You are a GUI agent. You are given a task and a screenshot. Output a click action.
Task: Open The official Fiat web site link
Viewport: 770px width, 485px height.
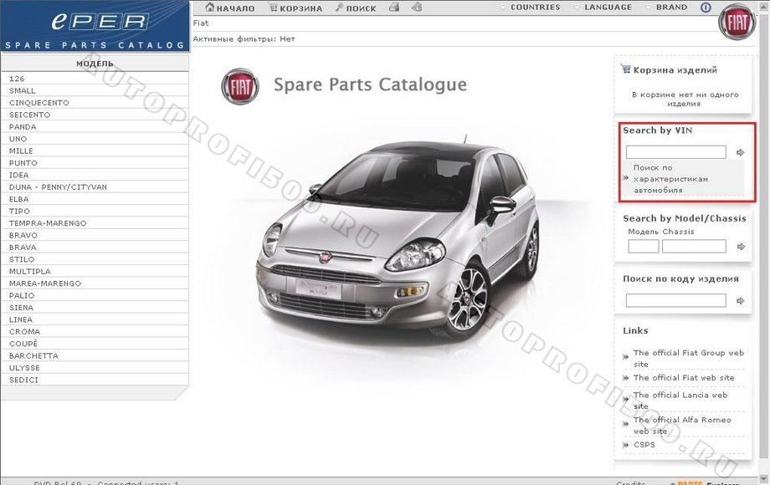point(684,378)
